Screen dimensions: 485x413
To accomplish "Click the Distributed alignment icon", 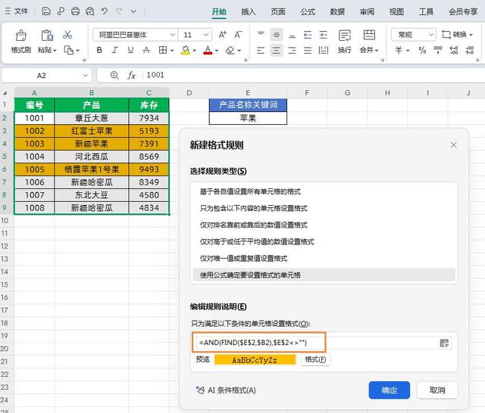I will (x=324, y=50).
